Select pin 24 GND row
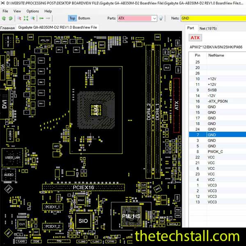Screen dimensions: 246x246 click(217, 129)
